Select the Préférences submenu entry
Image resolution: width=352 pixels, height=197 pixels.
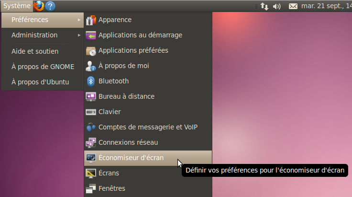click(x=43, y=20)
